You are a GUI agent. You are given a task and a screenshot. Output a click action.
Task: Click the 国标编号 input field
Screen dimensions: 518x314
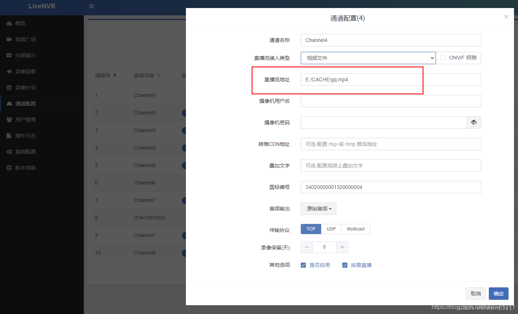tap(391, 187)
